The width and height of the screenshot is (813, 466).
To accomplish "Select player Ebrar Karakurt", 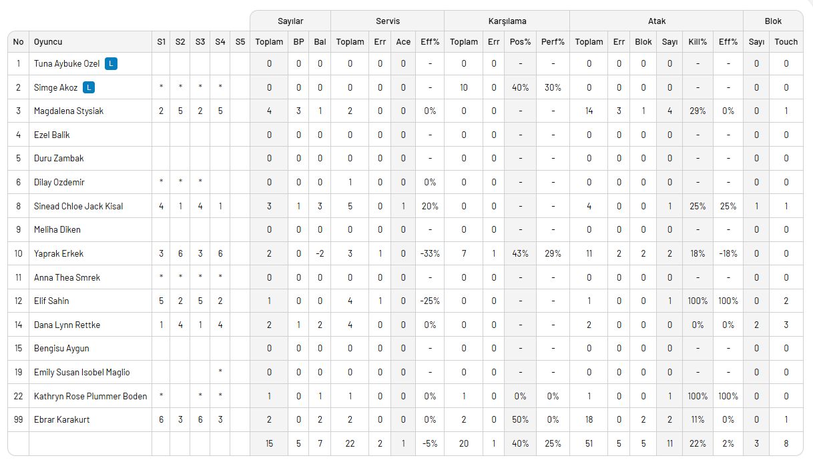I will 62,420.
